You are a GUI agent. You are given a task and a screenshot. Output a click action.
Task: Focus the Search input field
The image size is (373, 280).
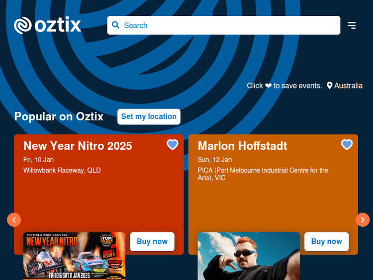tap(224, 25)
